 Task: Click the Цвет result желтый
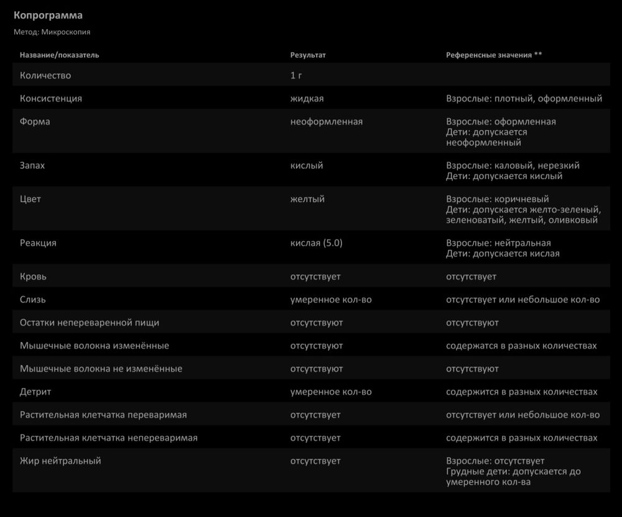(307, 199)
